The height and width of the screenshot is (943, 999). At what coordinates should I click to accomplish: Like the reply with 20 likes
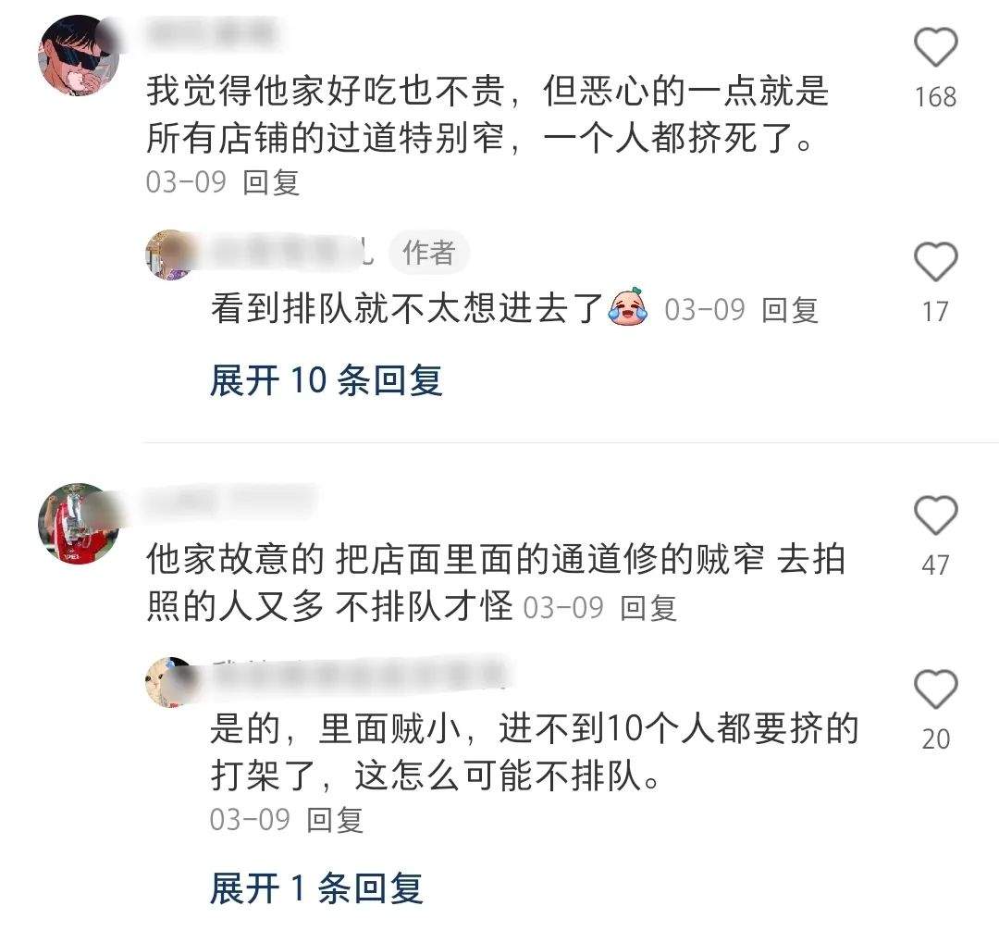935,689
